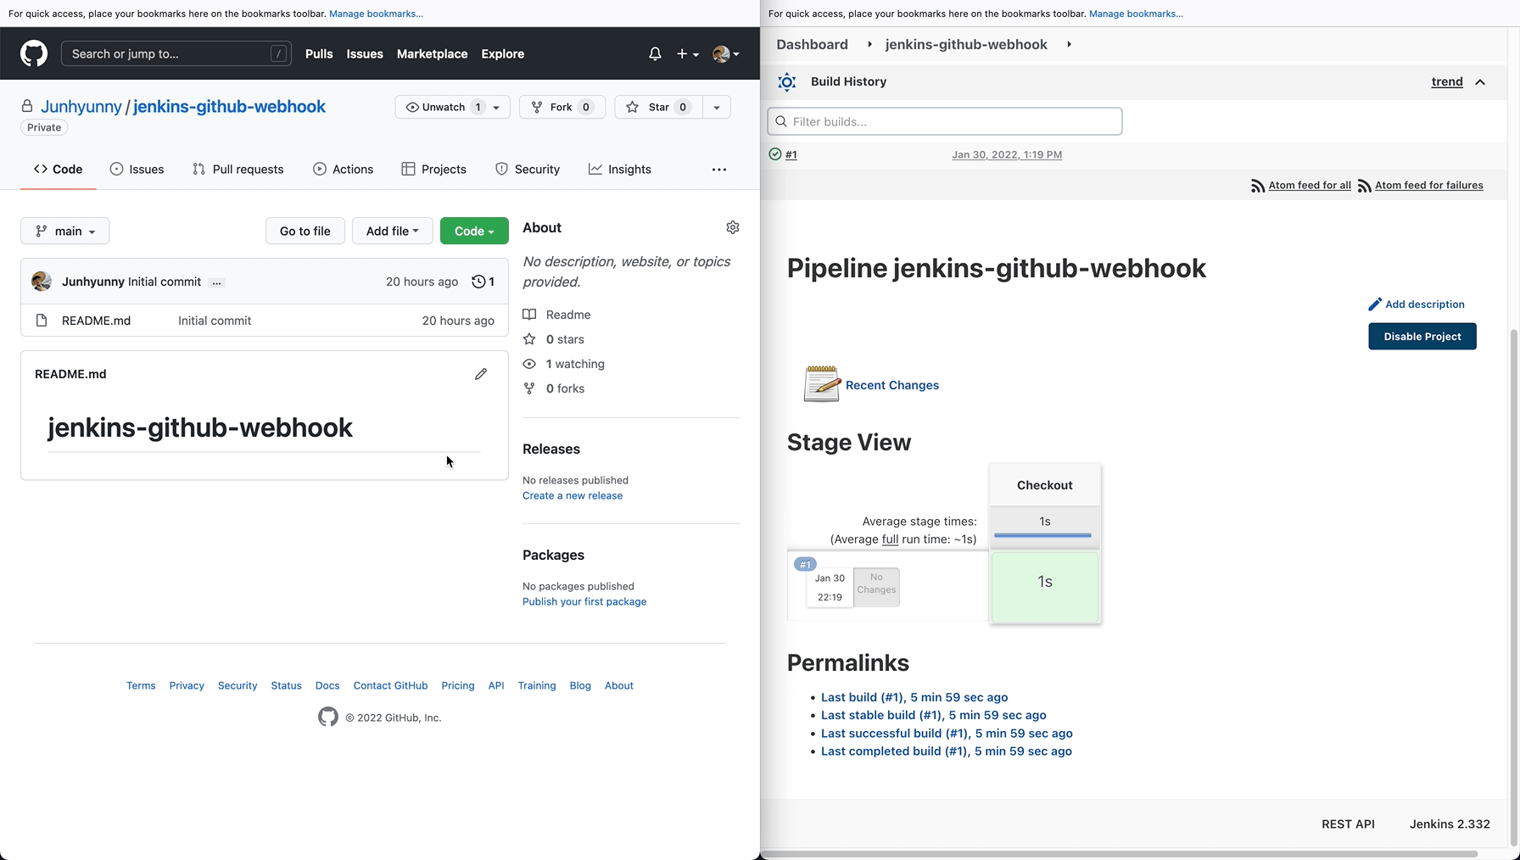
Task: Expand the commit message ellipsis
Action: tap(216, 282)
